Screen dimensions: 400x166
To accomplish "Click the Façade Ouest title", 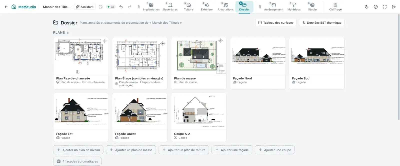I will (x=125, y=134).
